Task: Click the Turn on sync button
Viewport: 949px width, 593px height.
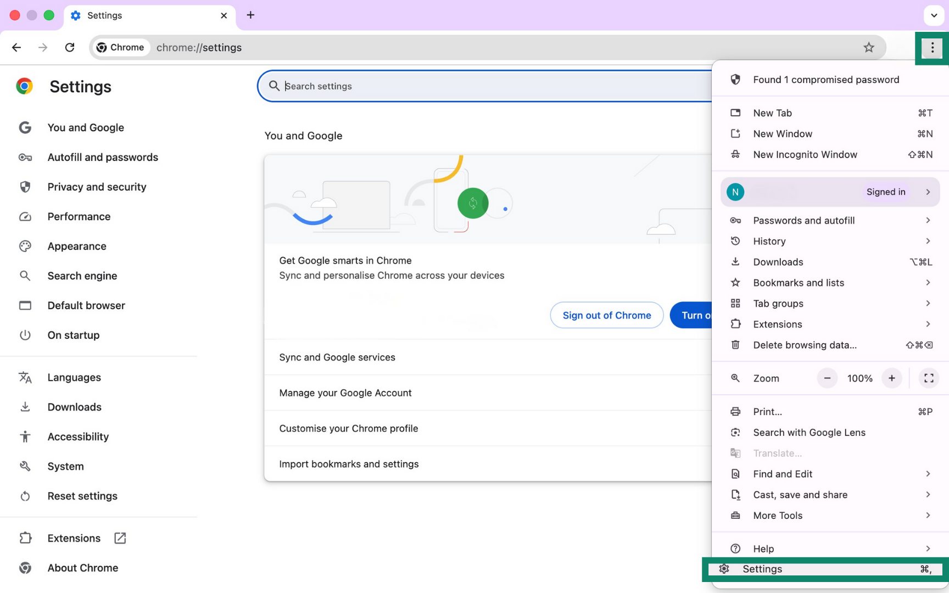Action: [691, 315]
